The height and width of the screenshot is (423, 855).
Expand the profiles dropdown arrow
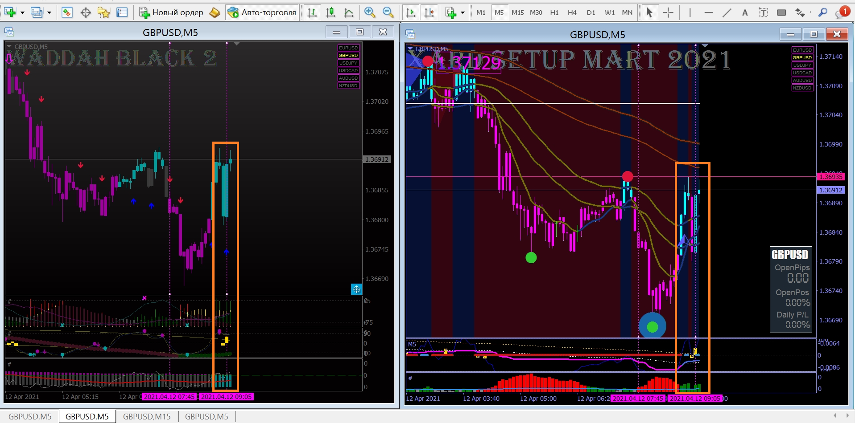click(49, 12)
